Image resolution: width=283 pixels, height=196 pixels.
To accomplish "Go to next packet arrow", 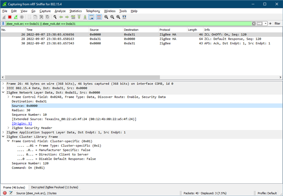I will click(x=67, y=17).
